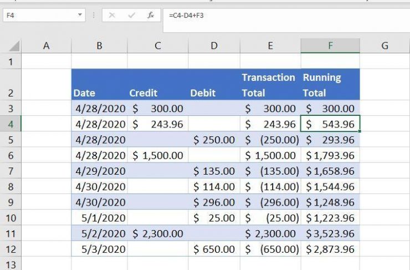
Task: Expand the Name Box dropdown arrow
Action: pos(80,16)
